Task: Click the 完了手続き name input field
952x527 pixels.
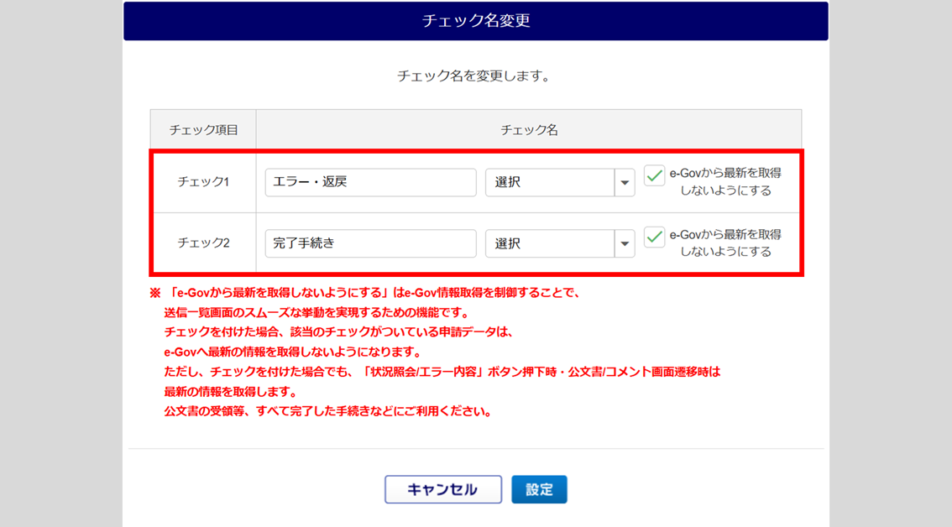Action: tap(370, 243)
